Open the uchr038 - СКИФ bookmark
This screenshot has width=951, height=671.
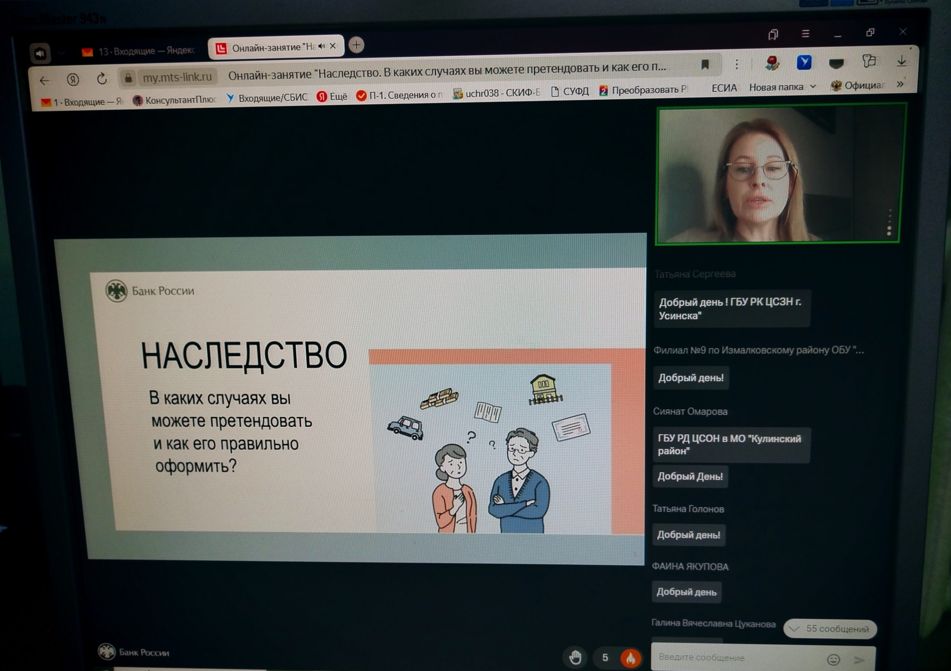tap(496, 94)
